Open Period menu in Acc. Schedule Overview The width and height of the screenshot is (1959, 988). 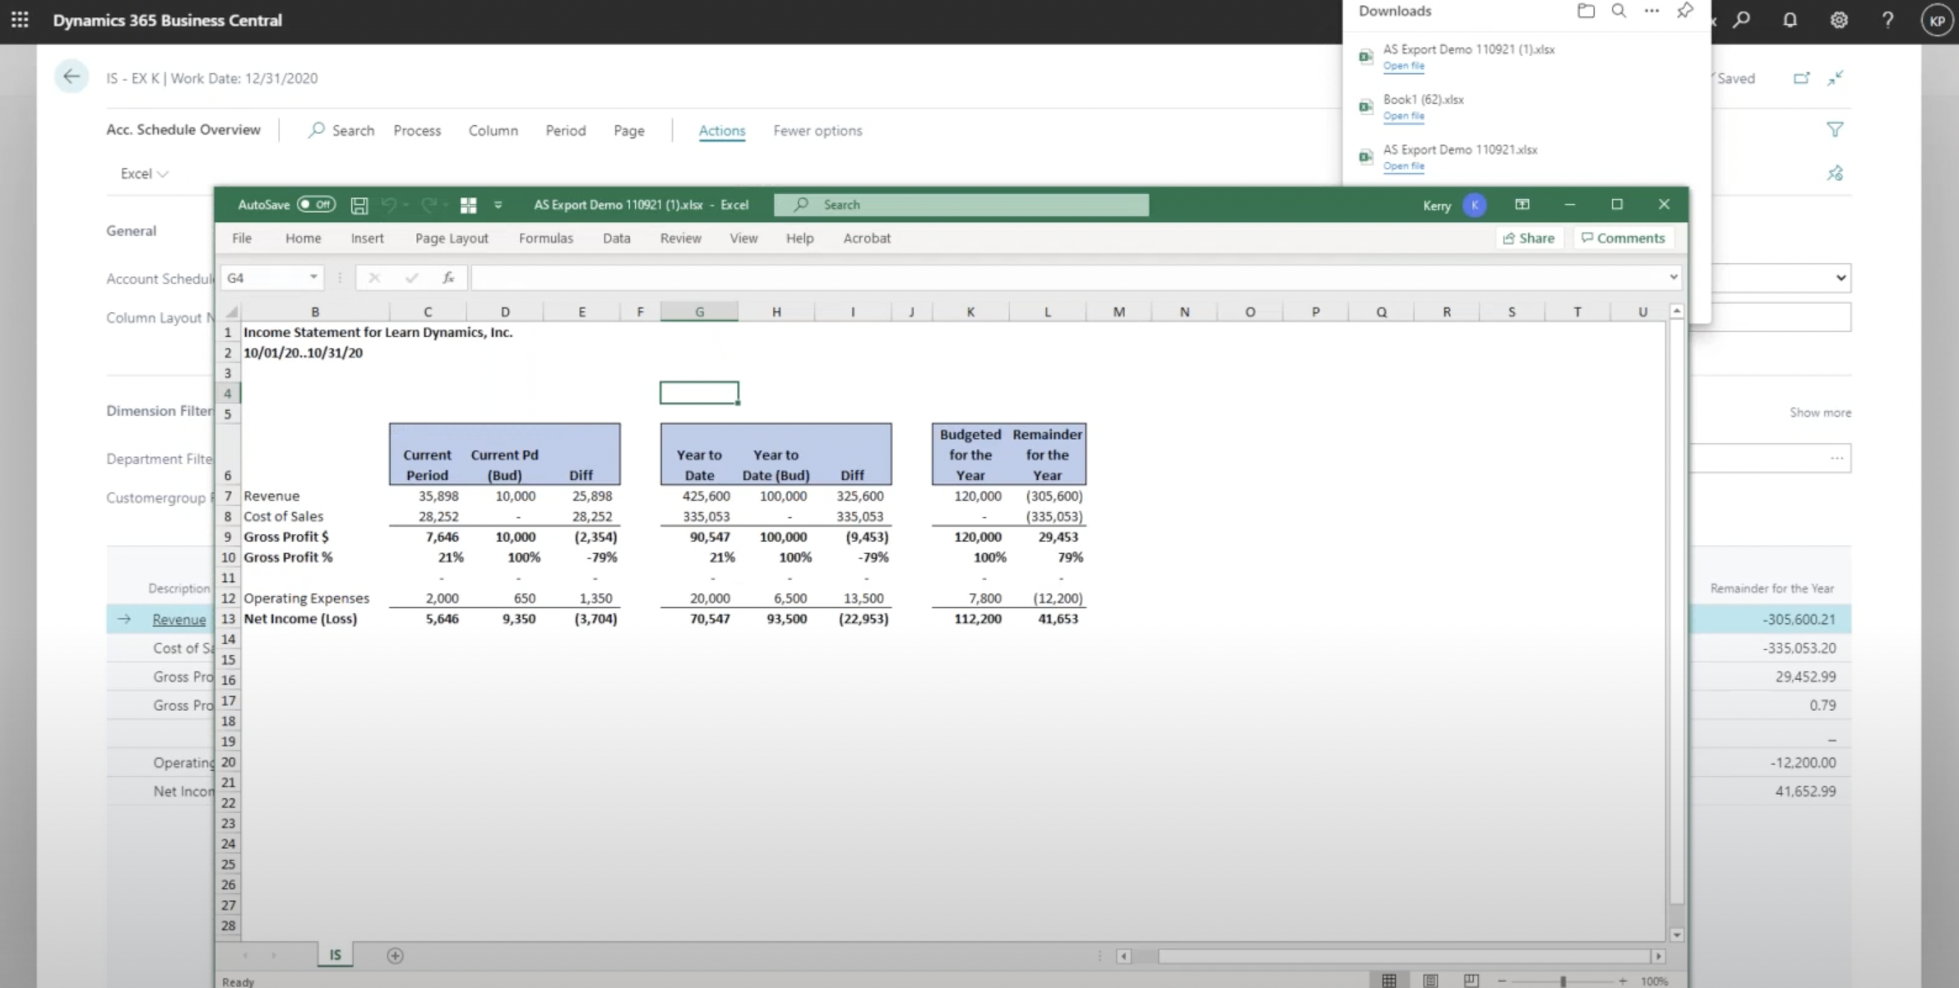(566, 130)
